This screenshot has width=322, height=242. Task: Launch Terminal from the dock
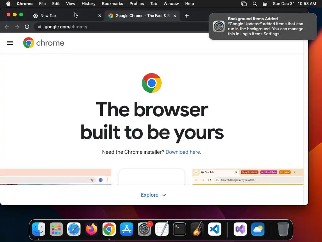pyautogui.click(x=180, y=229)
